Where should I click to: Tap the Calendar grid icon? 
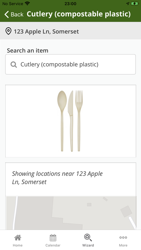pos(53,237)
